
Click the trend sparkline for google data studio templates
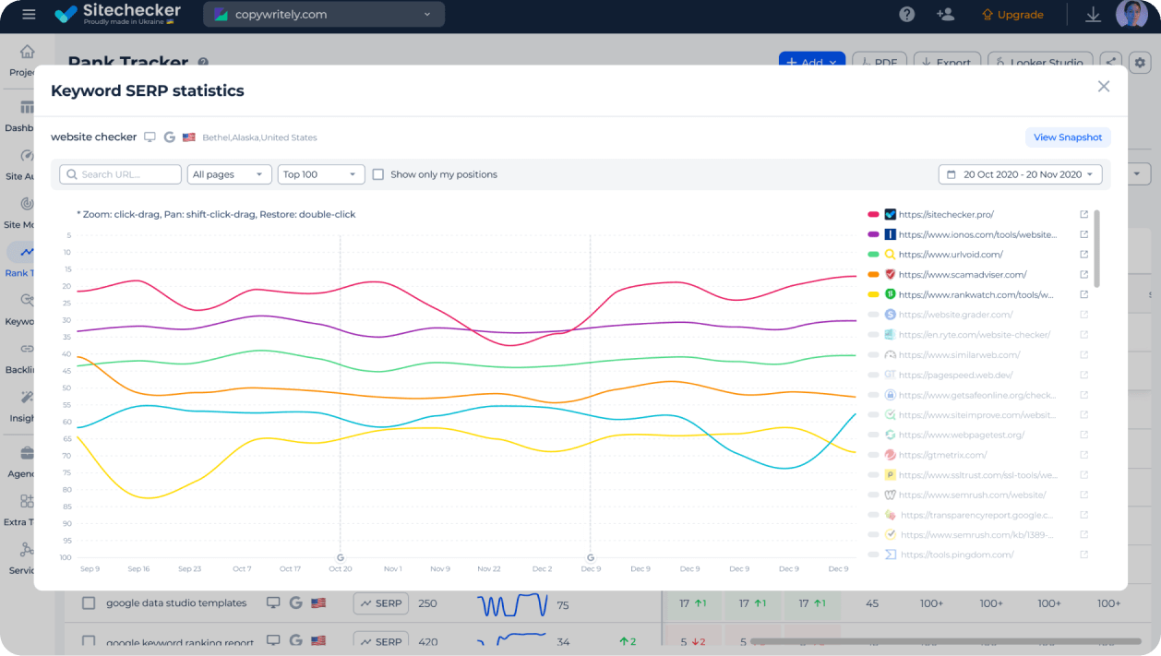click(x=512, y=605)
